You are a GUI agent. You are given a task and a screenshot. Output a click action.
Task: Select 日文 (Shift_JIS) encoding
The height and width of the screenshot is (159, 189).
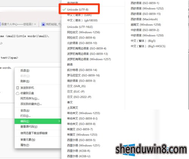click(x=76, y=86)
